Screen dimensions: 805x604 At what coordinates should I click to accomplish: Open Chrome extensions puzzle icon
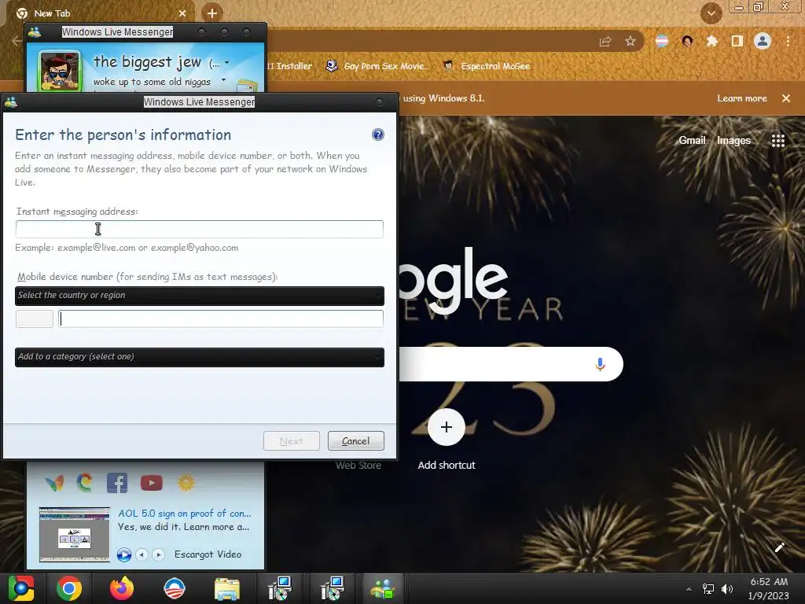tap(712, 41)
